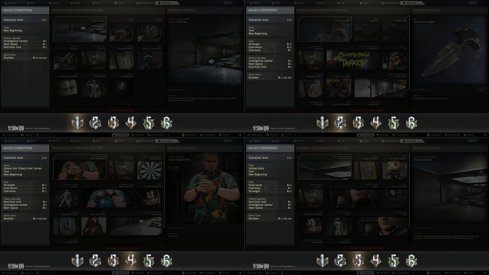Select Prestige 6 badge in Akula push dagger screen
The image size is (489, 275).
click(411, 122)
